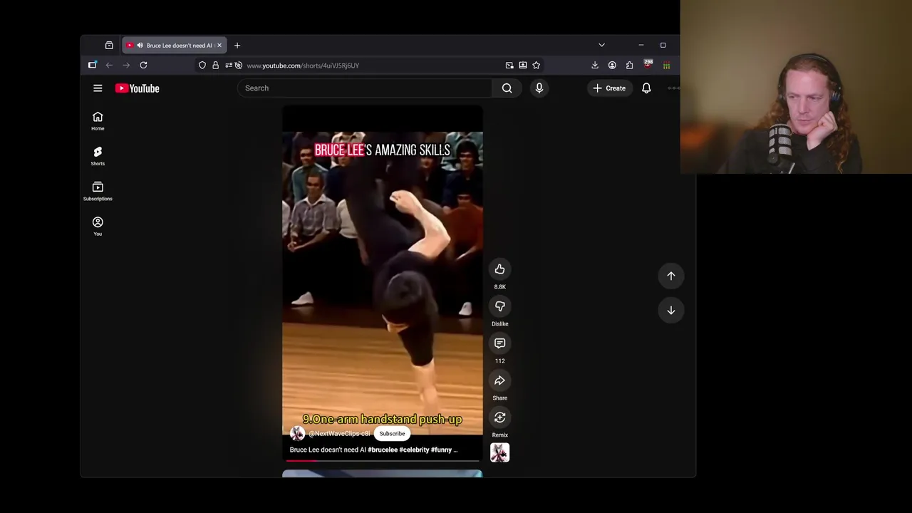Click the magnifier search button

pyautogui.click(x=507, y=88)
